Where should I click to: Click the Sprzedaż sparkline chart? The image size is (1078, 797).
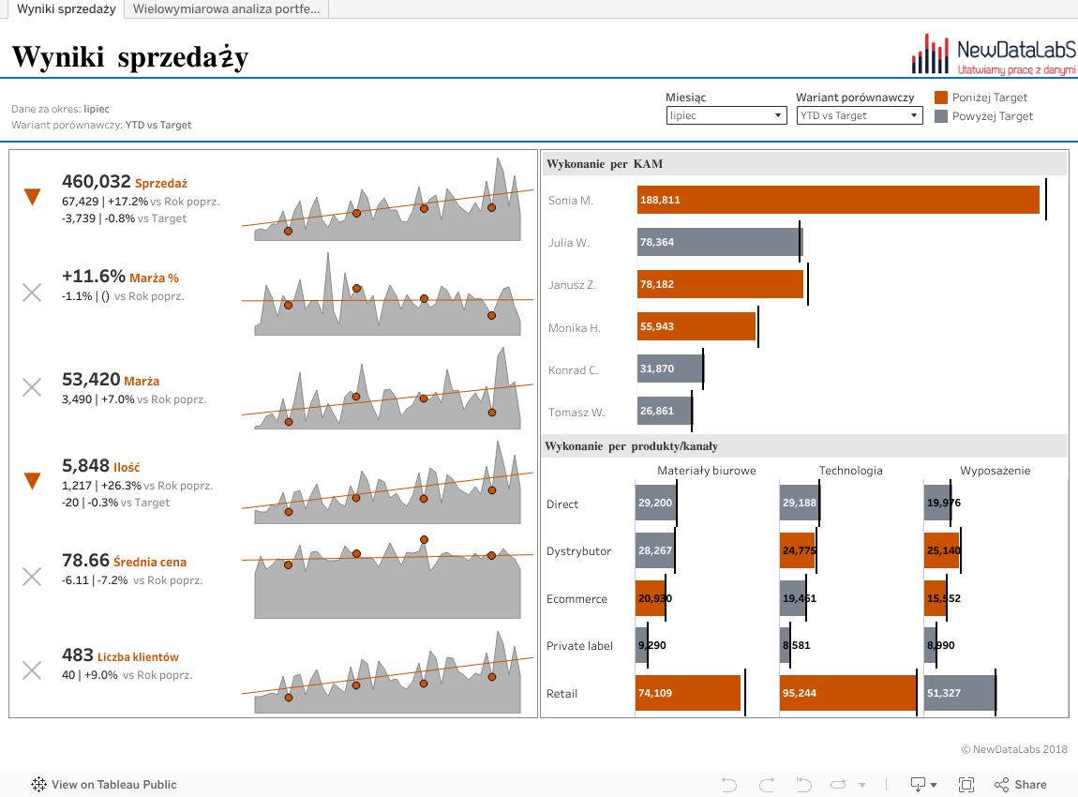click(x=388, y=200)
